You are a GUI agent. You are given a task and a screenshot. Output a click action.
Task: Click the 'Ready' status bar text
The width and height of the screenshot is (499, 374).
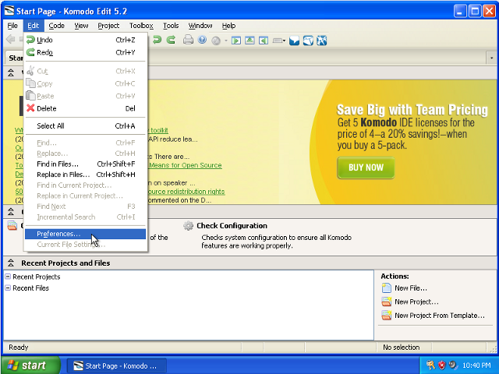click(19, 348)
